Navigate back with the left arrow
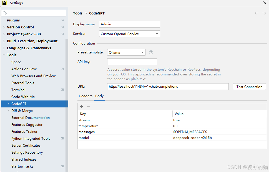Viewport: 269px width, 172px height. (257, 13)
